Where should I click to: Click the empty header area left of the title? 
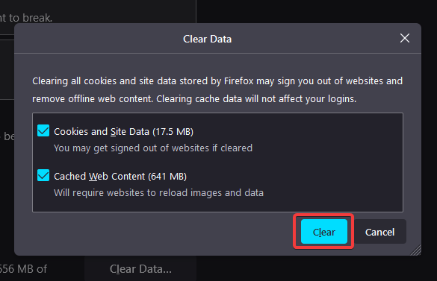98,39
